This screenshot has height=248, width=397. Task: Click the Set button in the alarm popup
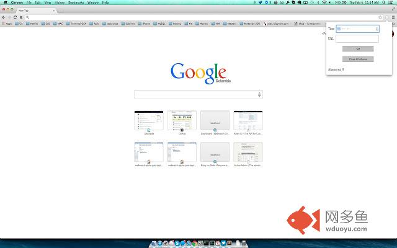point(358,49)
